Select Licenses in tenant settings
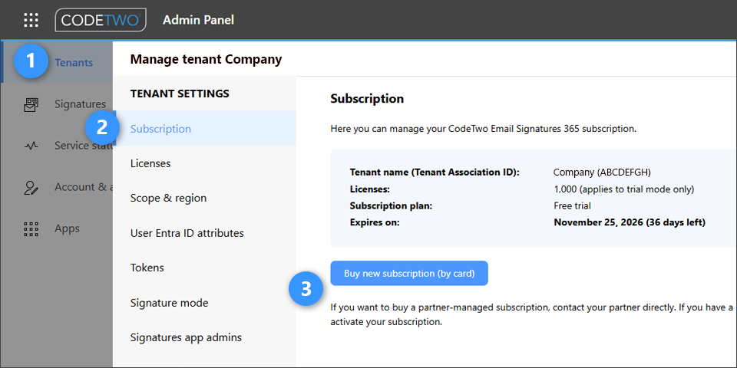The image size is (737, 368). point(204,163)
